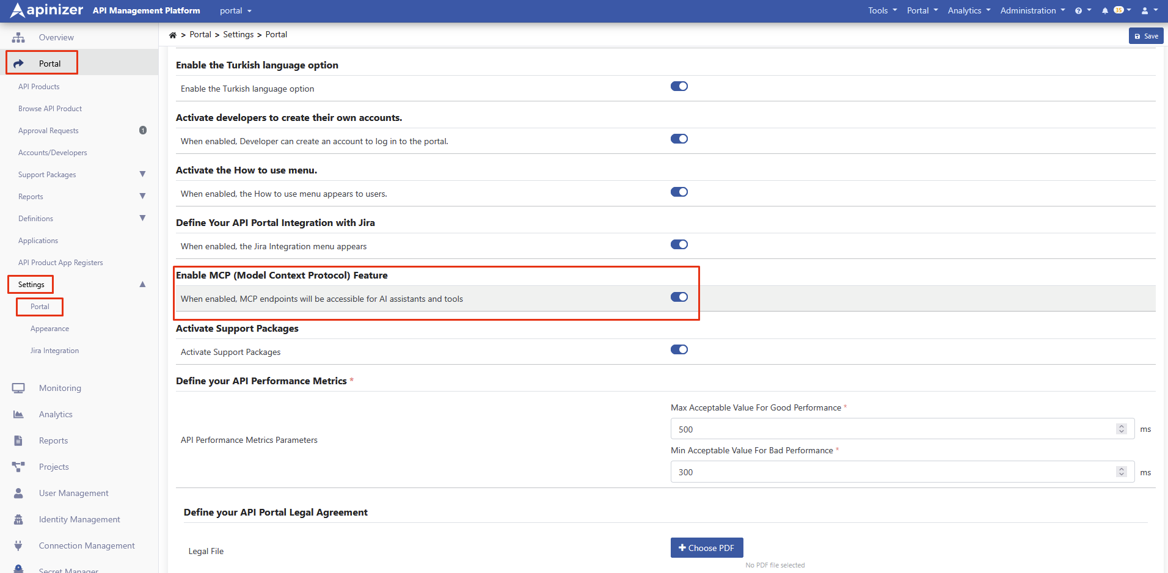Open the user profile icon menu
This screenshot has width=1168, height=573.
click(1145, 11)
